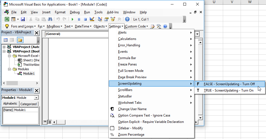Click the Find binoculars icon

coord(50,19)
